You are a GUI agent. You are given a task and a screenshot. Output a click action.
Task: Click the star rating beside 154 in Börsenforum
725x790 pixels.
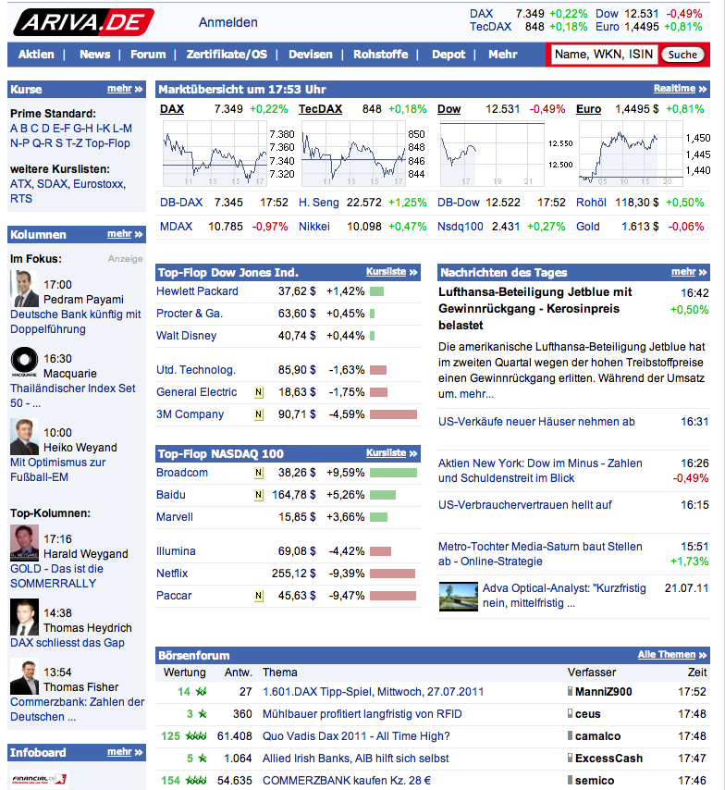[x=196, y=781]
